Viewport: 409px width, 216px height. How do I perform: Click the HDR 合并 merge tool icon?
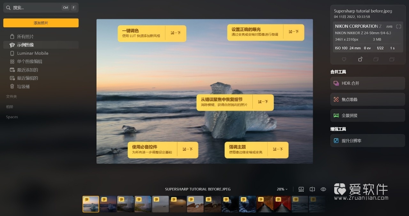tap(336, 83)
